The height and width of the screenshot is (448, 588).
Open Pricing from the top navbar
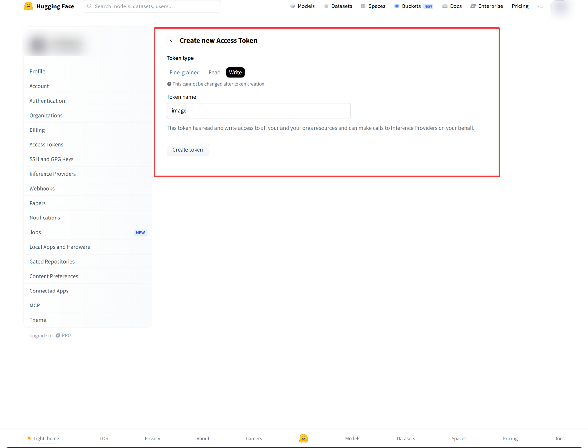(520, 6)
